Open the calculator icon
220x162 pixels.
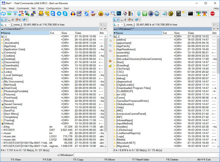(178, 14)
